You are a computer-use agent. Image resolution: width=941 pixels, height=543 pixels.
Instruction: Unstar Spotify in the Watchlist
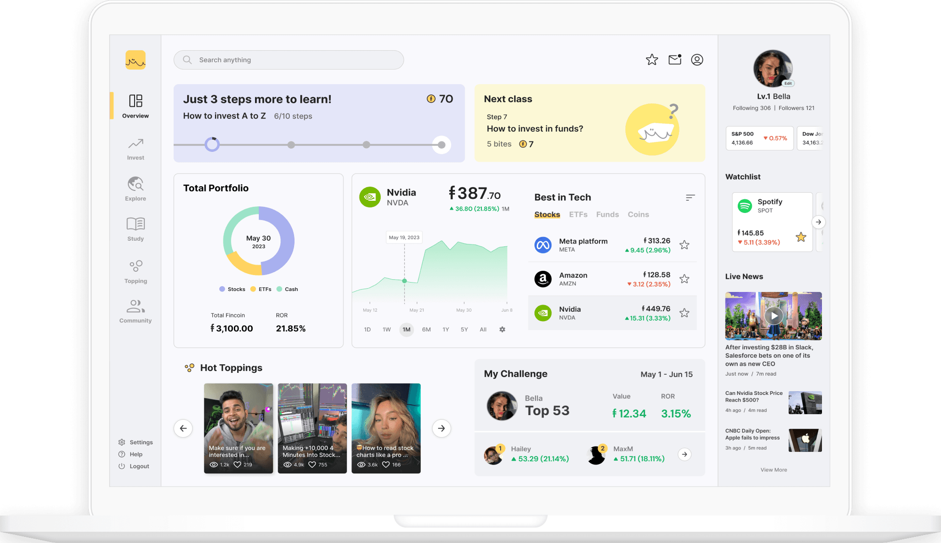(800, 237)
